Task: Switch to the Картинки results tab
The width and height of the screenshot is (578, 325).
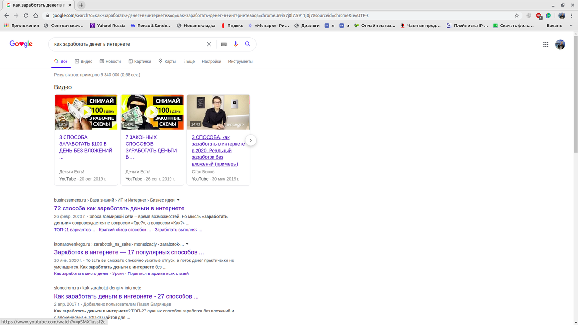Action: (140, 61)
